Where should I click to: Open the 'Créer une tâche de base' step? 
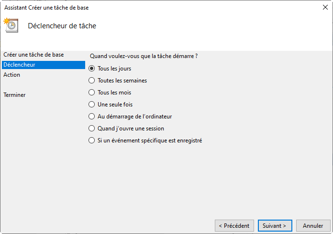coord(33,55)
